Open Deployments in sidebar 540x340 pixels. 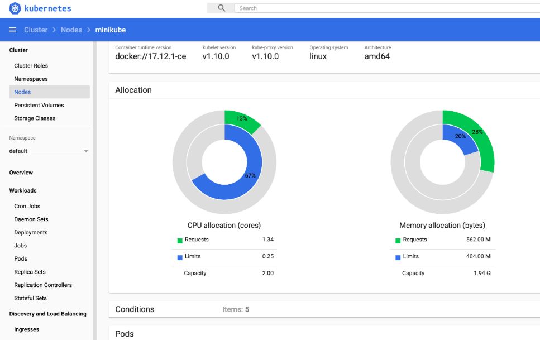(31, 232)
